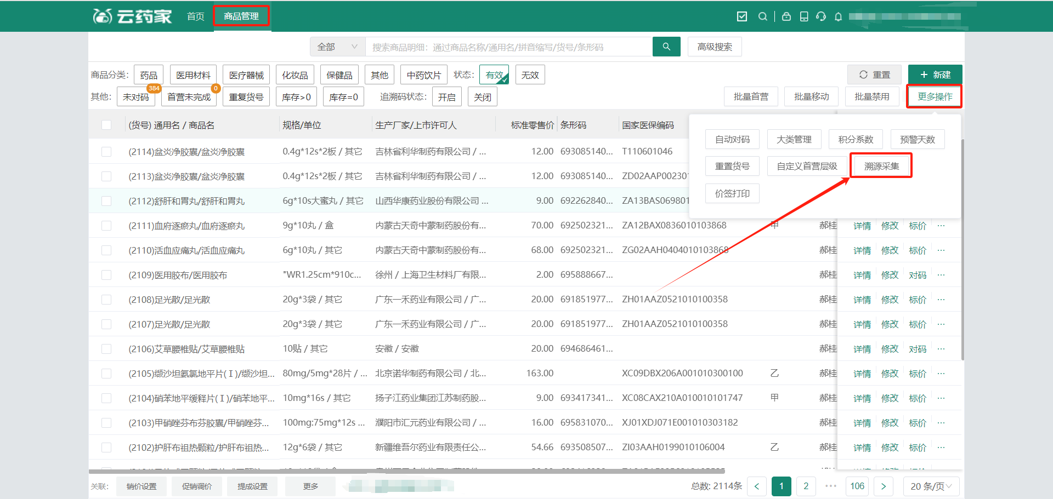Filter by 医疗器械 category
Image resolution: width=1053 pixels, height=499 pixels.
(246, 75)
